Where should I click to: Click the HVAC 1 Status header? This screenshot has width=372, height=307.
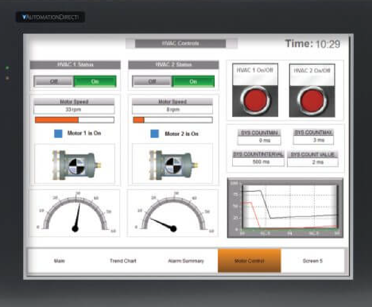click(x=75, y=64)
